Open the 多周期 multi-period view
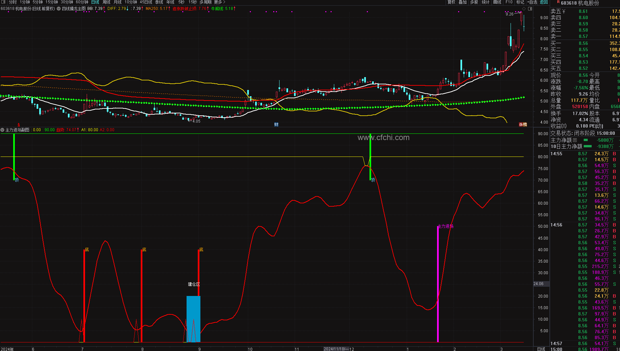This screenshot has width=620, height=351. [205, 2]
